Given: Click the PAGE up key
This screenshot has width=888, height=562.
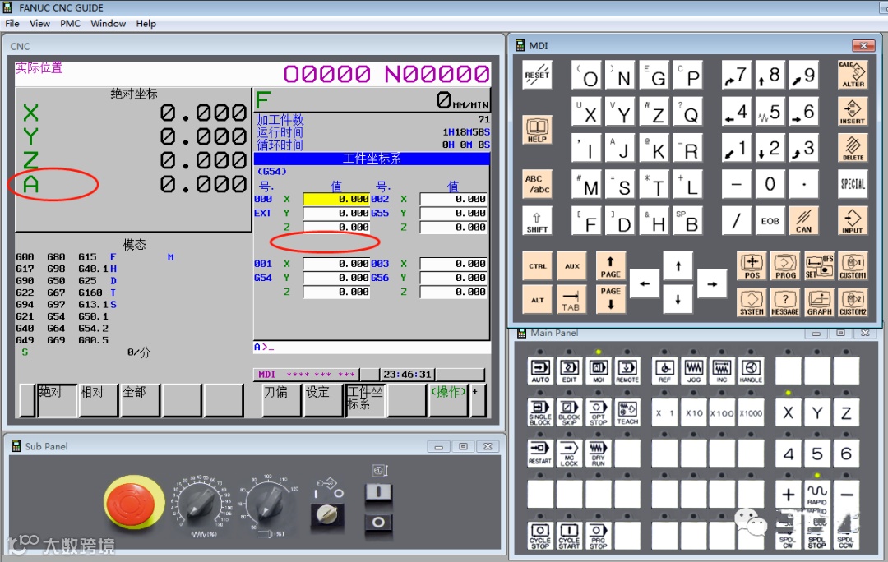Looking at the screenshot, I should [610, 266].
